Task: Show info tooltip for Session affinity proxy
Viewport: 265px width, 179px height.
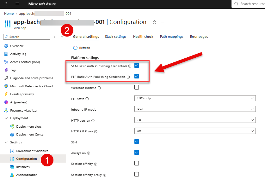Action: (x=105, y=175)
